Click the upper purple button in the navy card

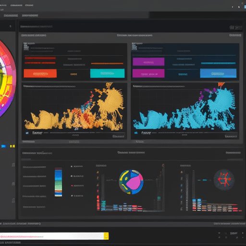[148, 61]
